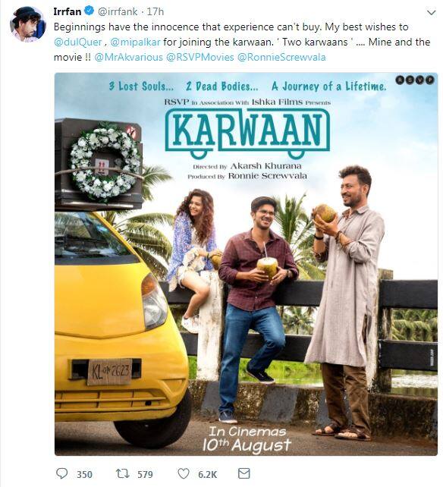Open the @mipalkar mention link
This screenshot has height=487, width=443.
(x=135, y=42)
